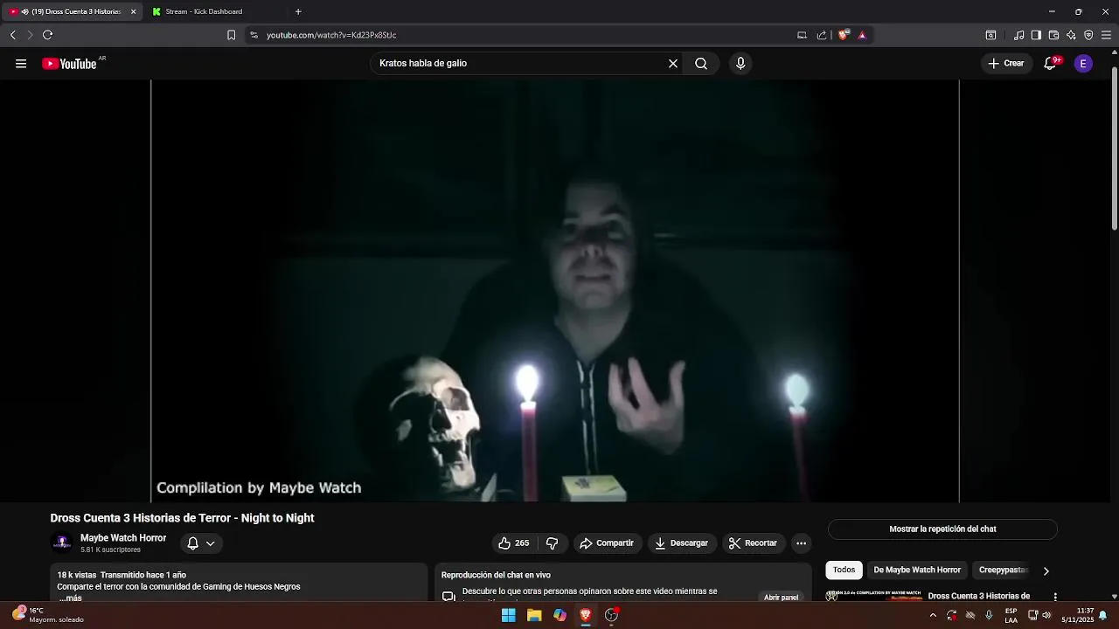Open the Windows Start menu
The width and height of the screenshot is (1119, 629).
(x=508, y=615)
